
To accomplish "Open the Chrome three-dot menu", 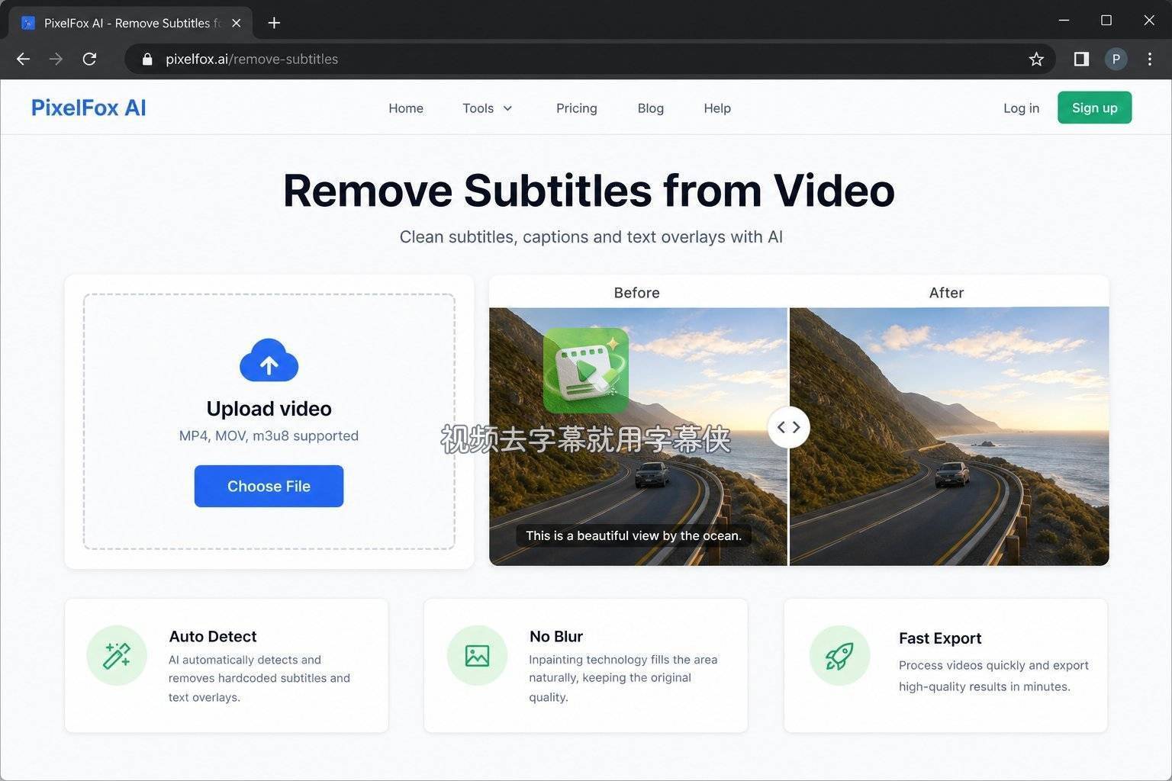I will point(1149,59).
